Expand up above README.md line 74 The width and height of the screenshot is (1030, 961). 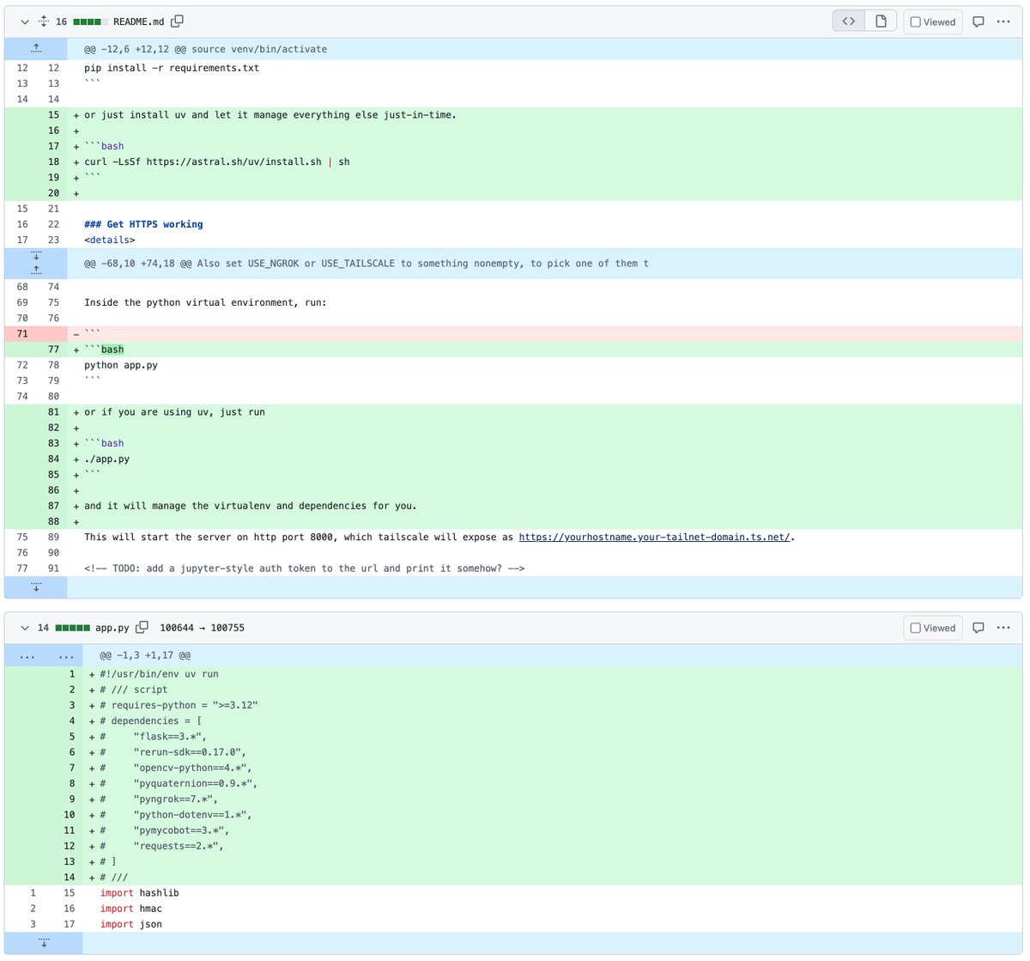coord(36,270)
